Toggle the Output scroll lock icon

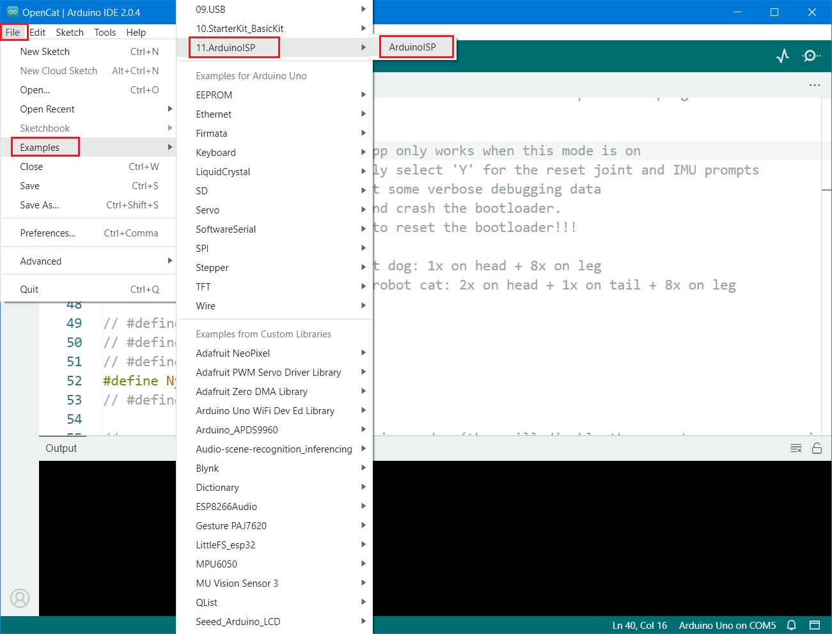[x=817, y=449]
